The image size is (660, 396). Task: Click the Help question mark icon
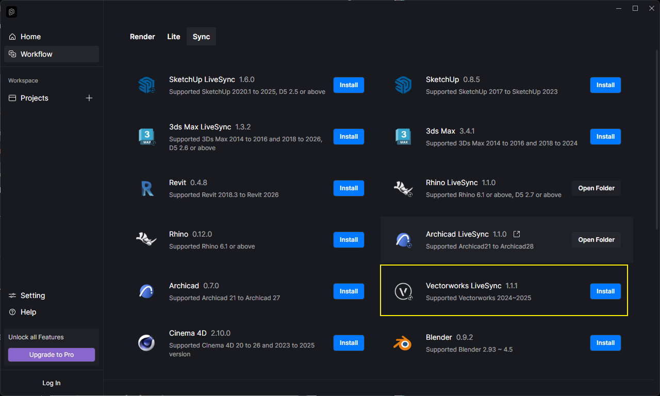(12, 312)
